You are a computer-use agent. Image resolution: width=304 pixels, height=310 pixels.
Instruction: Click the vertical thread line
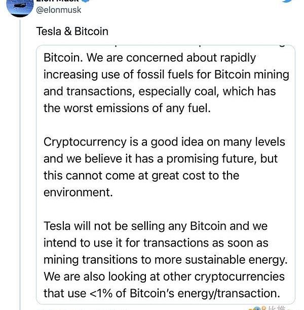click(20, 164)
